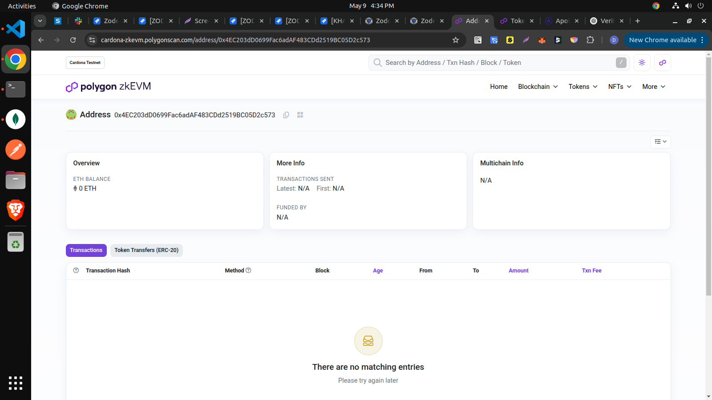Click the search magnifier icon
The height and width of the screenshot is (400, 712).
coord(377,63)
